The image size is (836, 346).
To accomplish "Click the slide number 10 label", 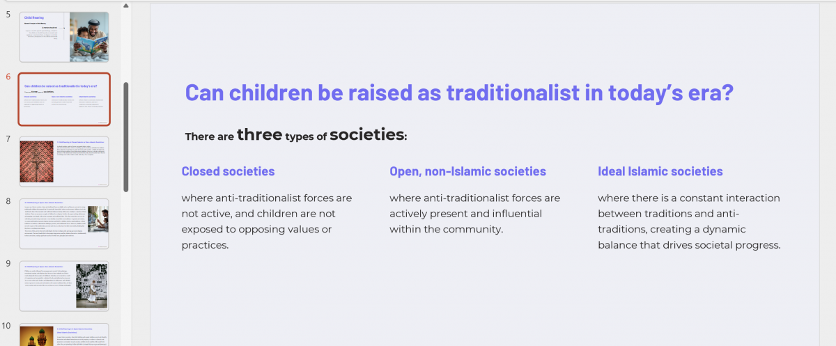I will point(6,325).
